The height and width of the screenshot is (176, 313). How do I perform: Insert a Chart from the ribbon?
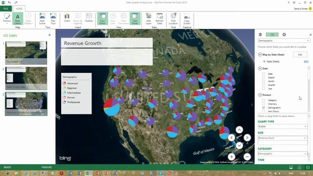[67, 18]
